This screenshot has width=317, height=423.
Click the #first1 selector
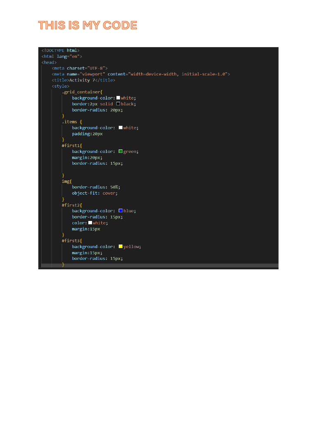click(x=72, y=145)
